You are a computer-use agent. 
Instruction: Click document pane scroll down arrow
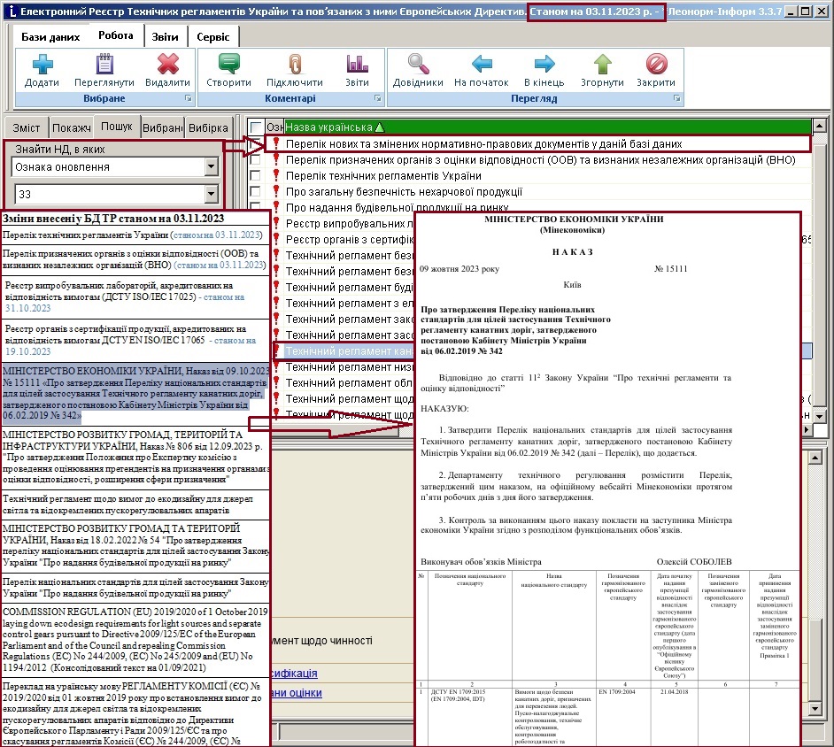click(x=815, y=708)
